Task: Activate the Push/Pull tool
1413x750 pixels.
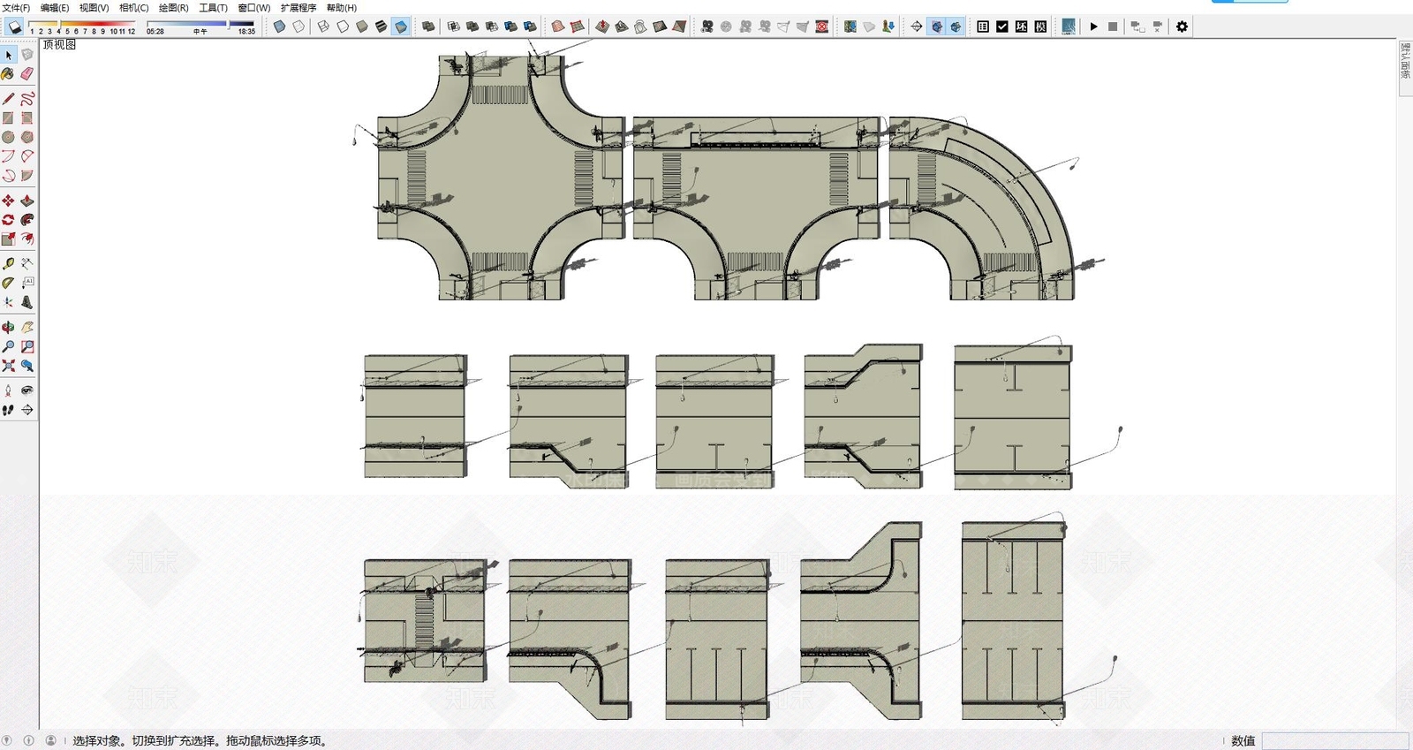Action: [x=27, y=201]
